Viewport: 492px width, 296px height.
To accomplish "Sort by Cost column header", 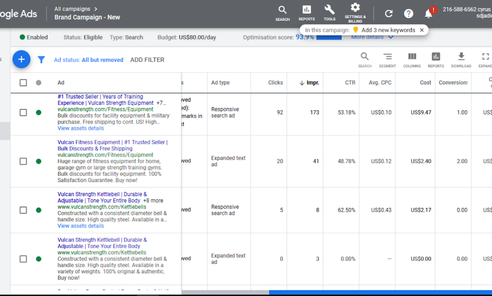I will [426, 82].
